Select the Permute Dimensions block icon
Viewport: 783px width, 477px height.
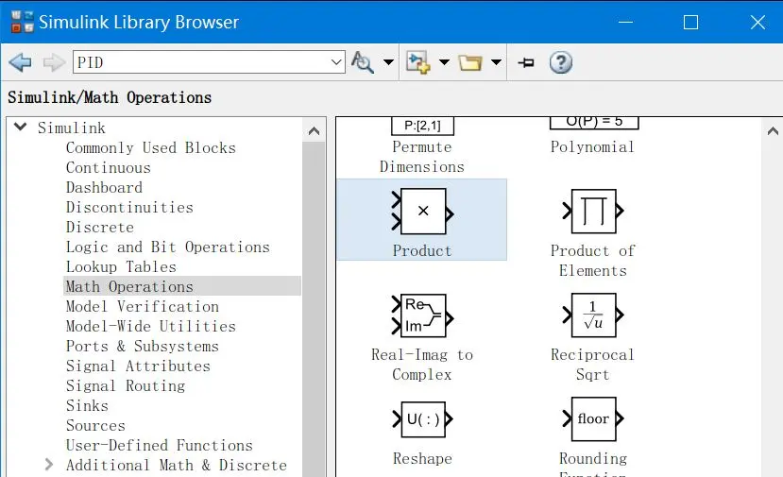422,126
